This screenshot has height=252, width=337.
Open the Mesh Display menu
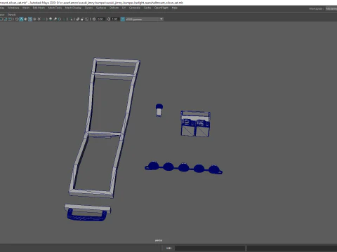(73, 8)
